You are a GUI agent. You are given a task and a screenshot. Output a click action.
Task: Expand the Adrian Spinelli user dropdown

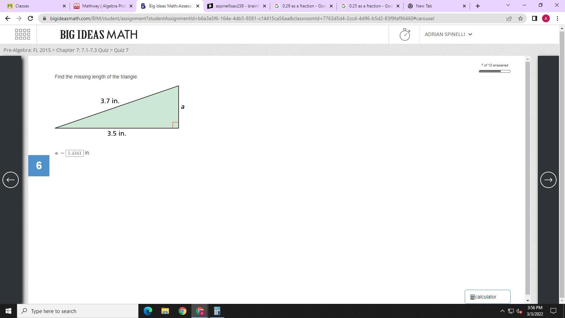pos(448,34)
